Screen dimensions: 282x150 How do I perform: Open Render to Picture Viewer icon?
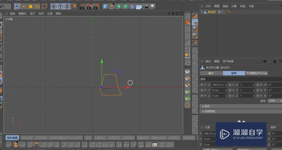pos(89,7)
